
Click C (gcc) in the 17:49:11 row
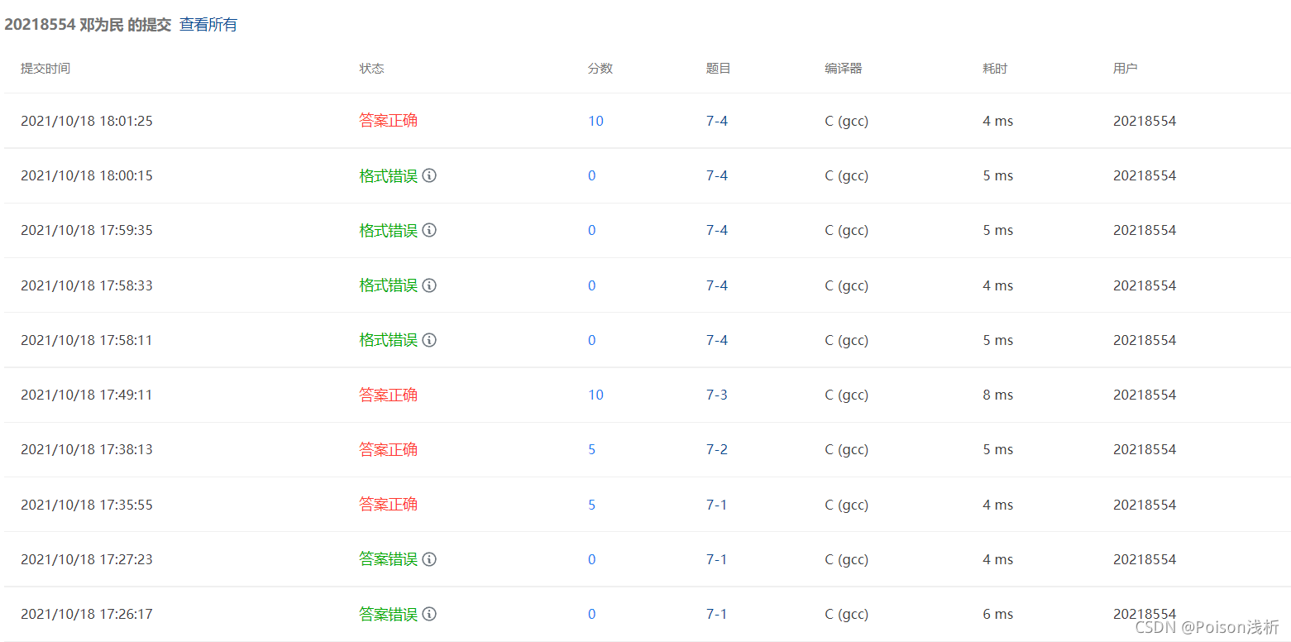[847, 395]
